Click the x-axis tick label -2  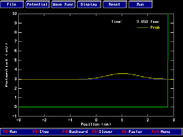44,120
